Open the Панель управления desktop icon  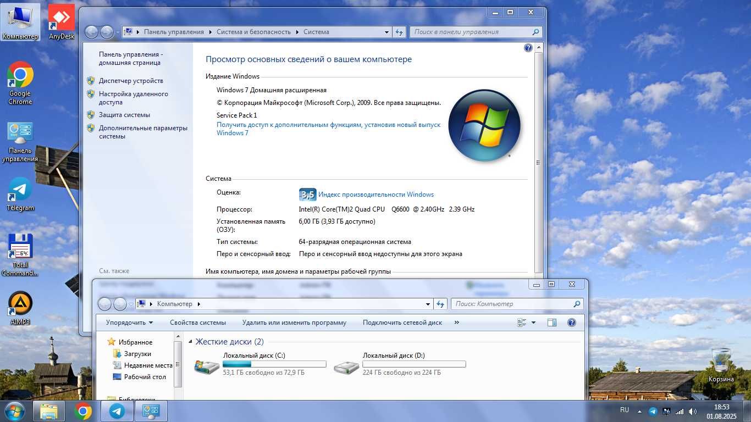click(x=20, y=142)
